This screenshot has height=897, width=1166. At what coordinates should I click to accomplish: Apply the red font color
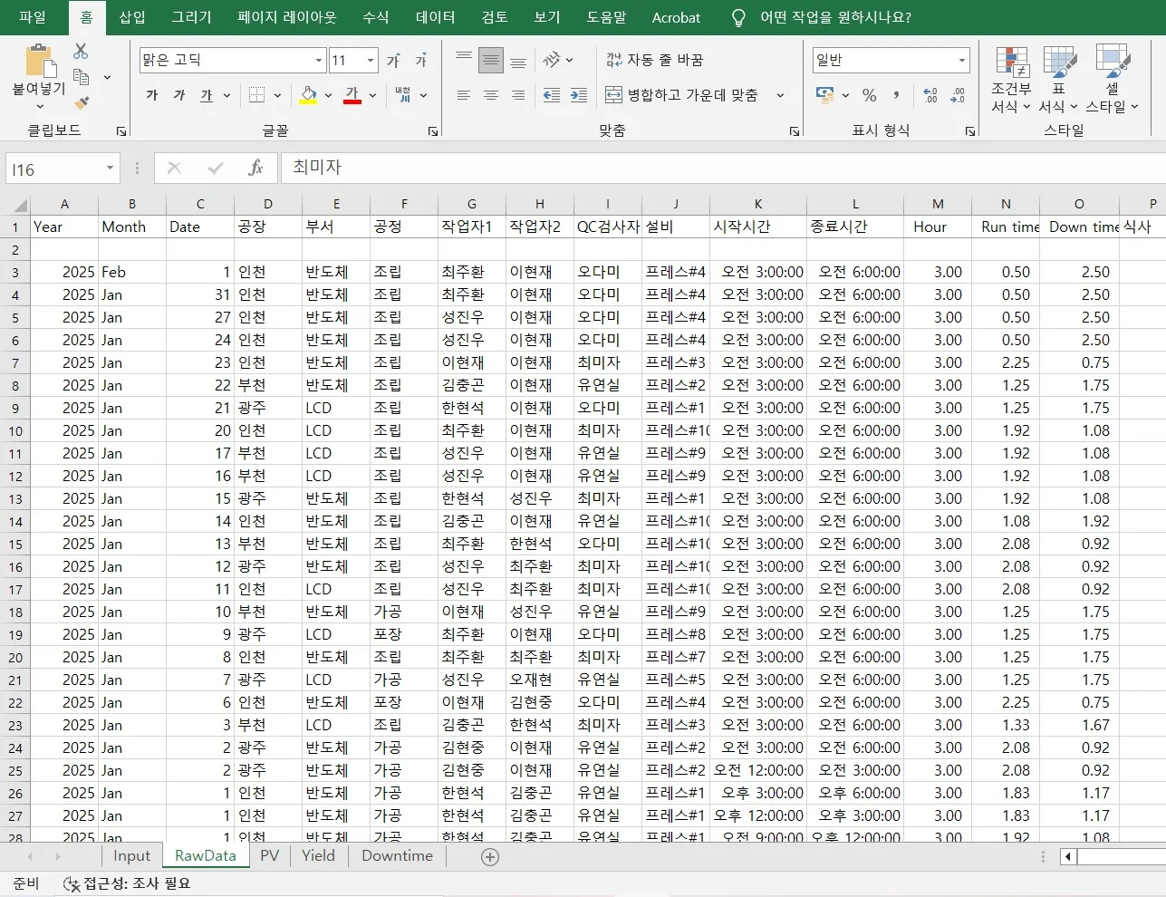tap(352, 95)
